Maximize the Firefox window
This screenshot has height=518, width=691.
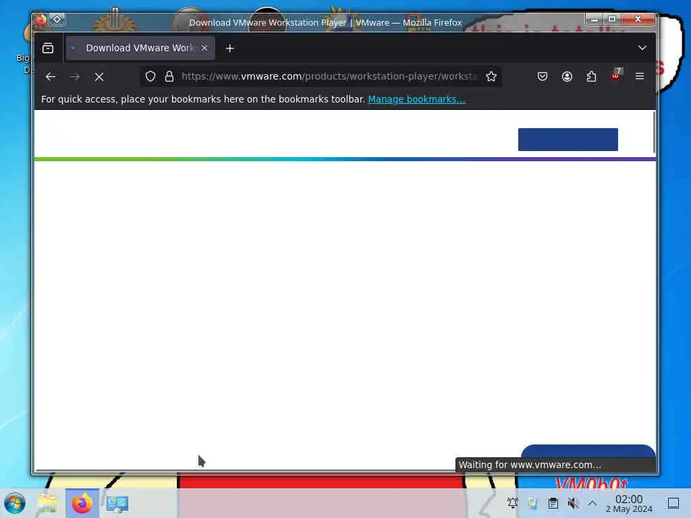[612, 19]
